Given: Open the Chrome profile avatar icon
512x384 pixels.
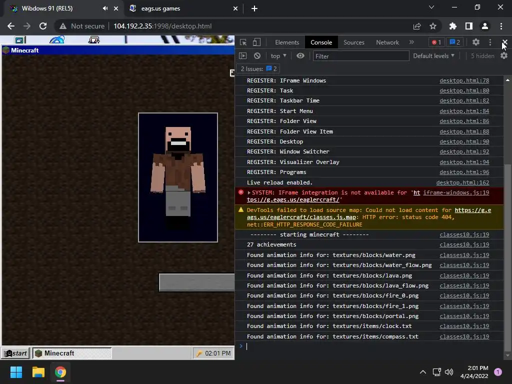Looking at the screenshot, I should 485,26.
